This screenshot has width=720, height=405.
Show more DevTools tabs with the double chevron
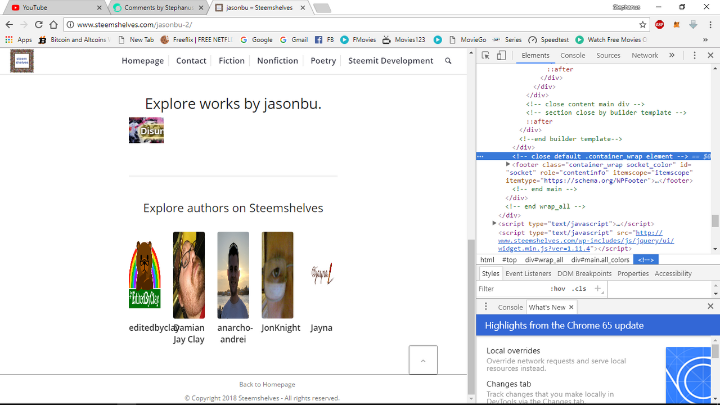672,55
